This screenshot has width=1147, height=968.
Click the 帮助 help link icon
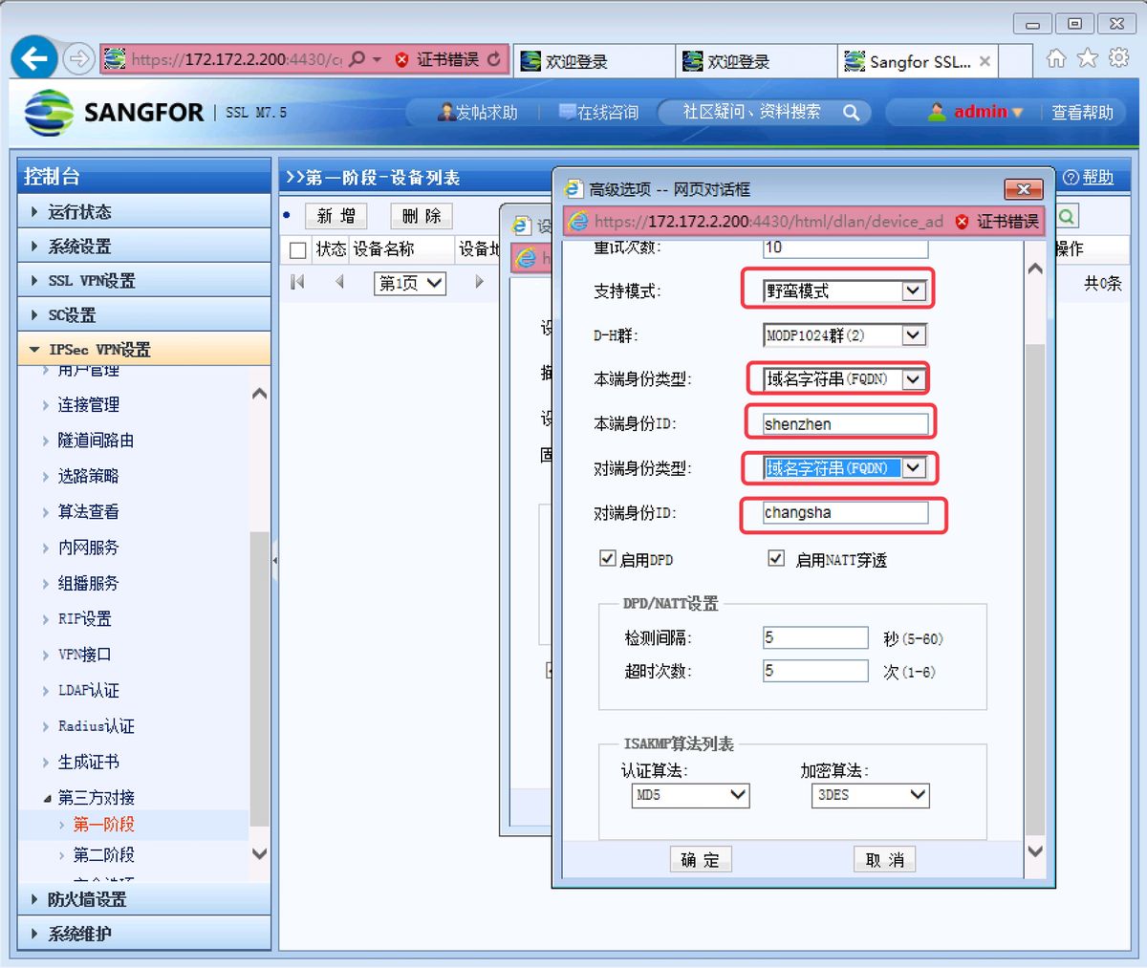pyautogui.click(x=1071, y=178)
